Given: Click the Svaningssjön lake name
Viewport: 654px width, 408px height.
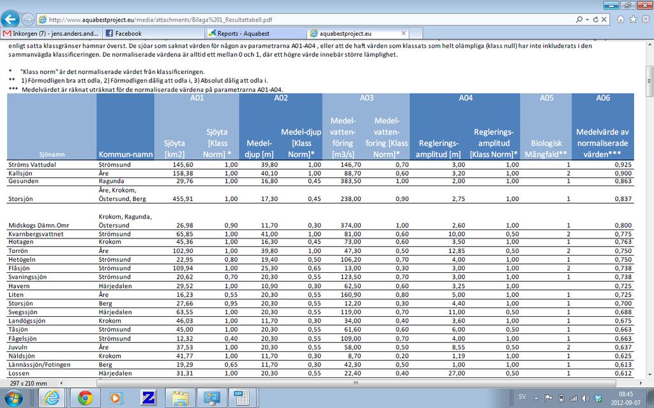Looking at the screenshot, I should tap(27, 277).
